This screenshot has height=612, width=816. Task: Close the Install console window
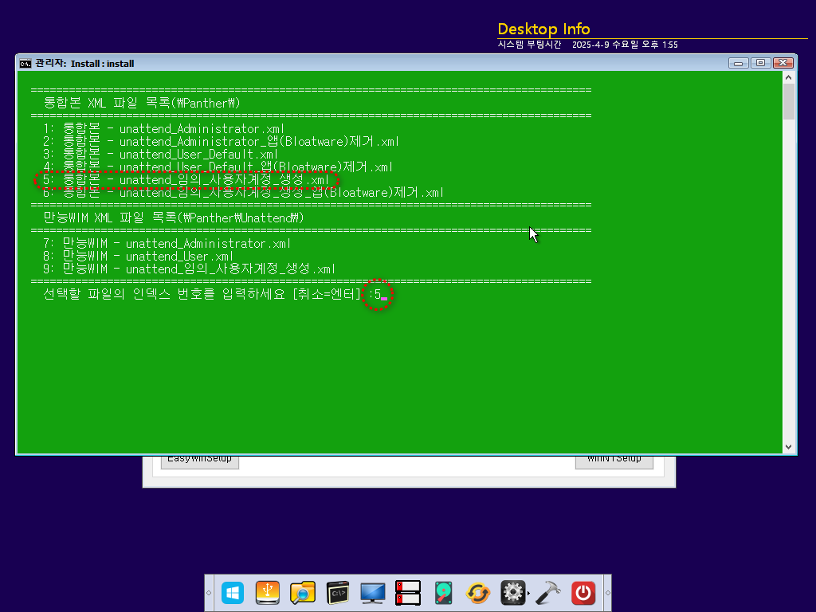point(783,63)
